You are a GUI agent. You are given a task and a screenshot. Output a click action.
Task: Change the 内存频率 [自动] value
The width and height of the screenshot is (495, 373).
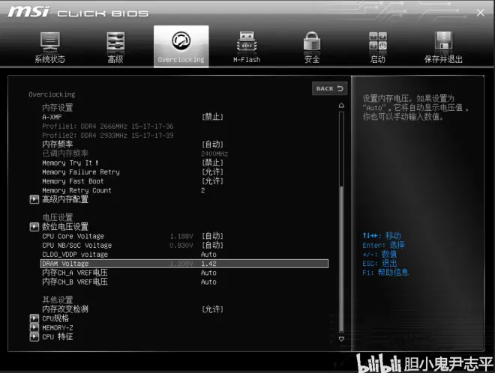(x=212, y=145)
